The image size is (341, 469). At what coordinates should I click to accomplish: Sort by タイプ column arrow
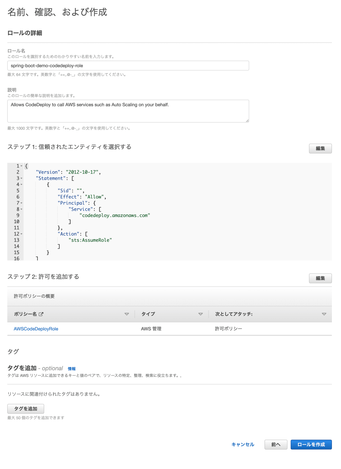201,314
